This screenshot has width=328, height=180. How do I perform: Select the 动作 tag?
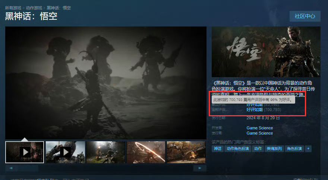pyautogui.click(x=258, y=149)
